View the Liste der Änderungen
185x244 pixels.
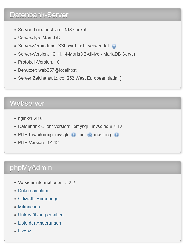(39, 223)
